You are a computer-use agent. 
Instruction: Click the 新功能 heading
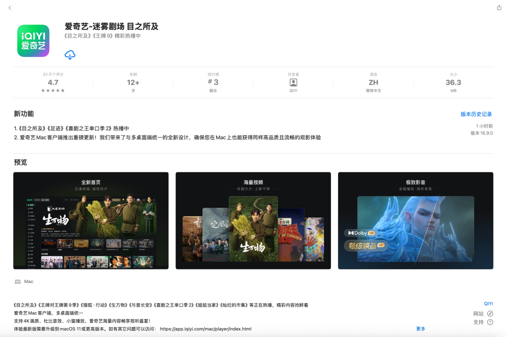click(23, 114)
